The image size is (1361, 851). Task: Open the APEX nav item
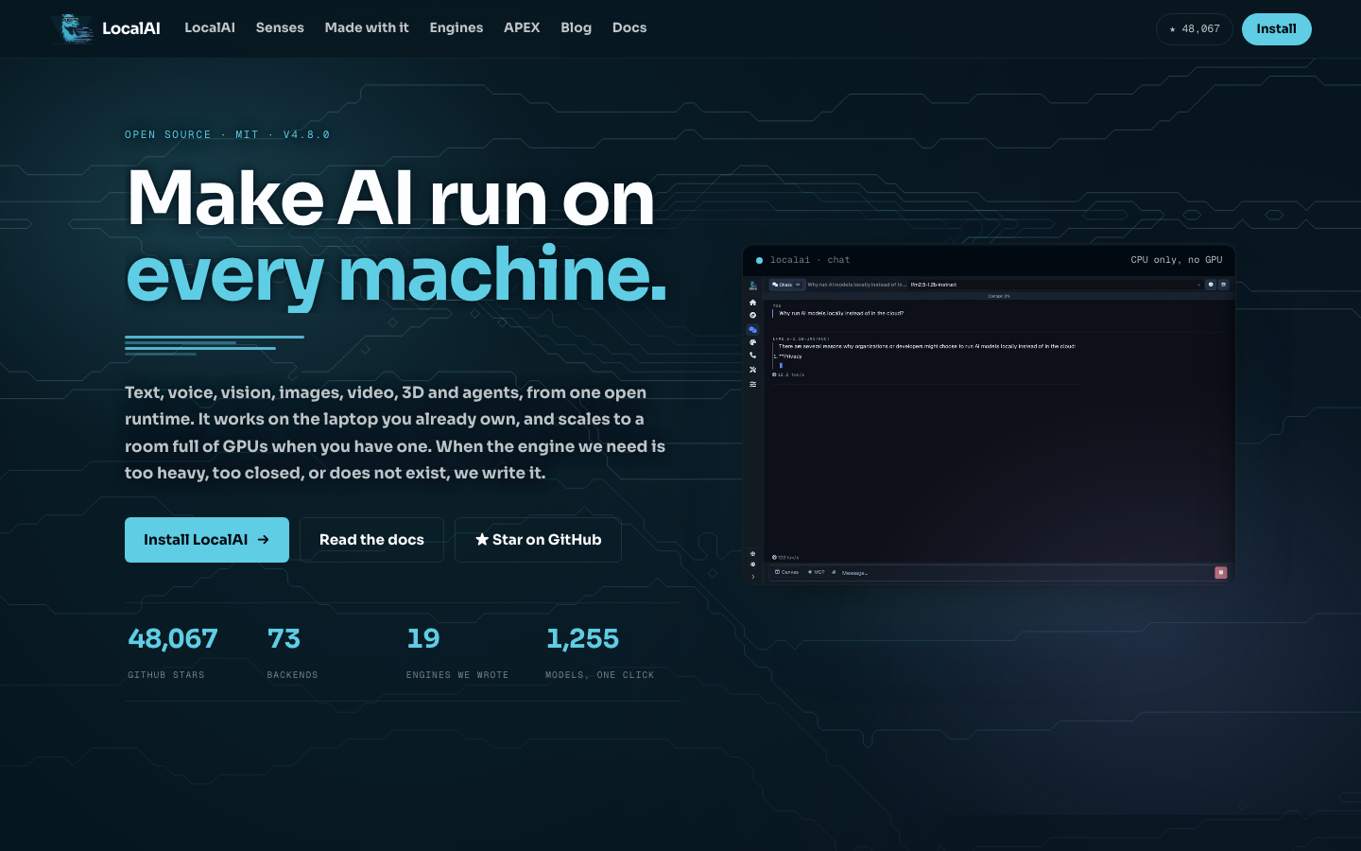[x=522, y=27]
